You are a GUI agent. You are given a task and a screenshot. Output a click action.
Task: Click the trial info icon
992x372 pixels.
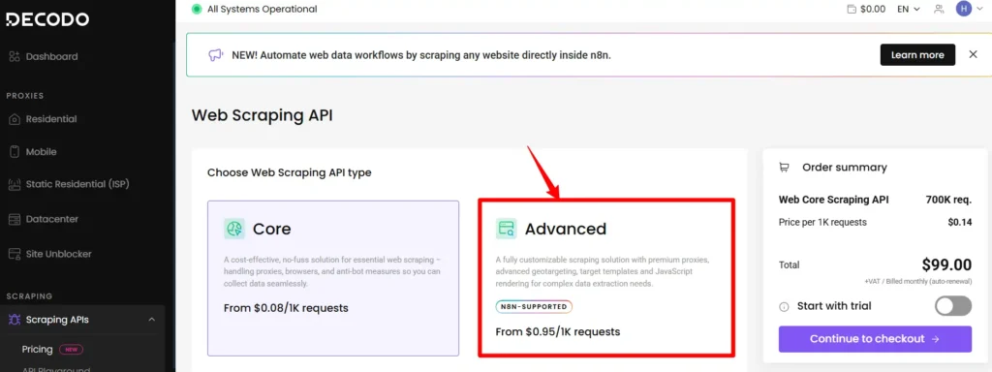click(784, 307)
